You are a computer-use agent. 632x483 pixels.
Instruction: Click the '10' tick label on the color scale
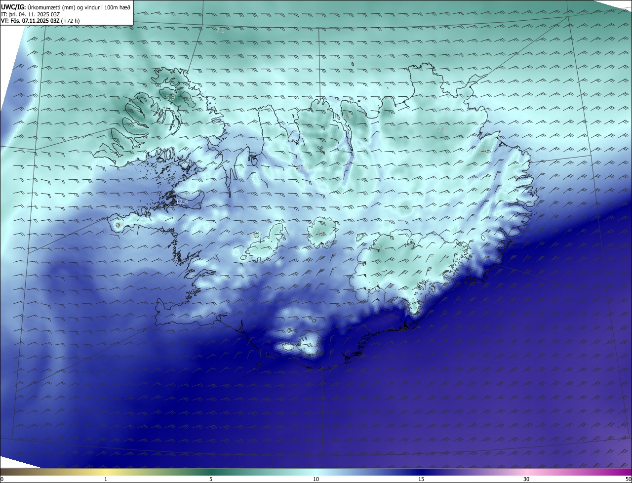tap(316, 479)
